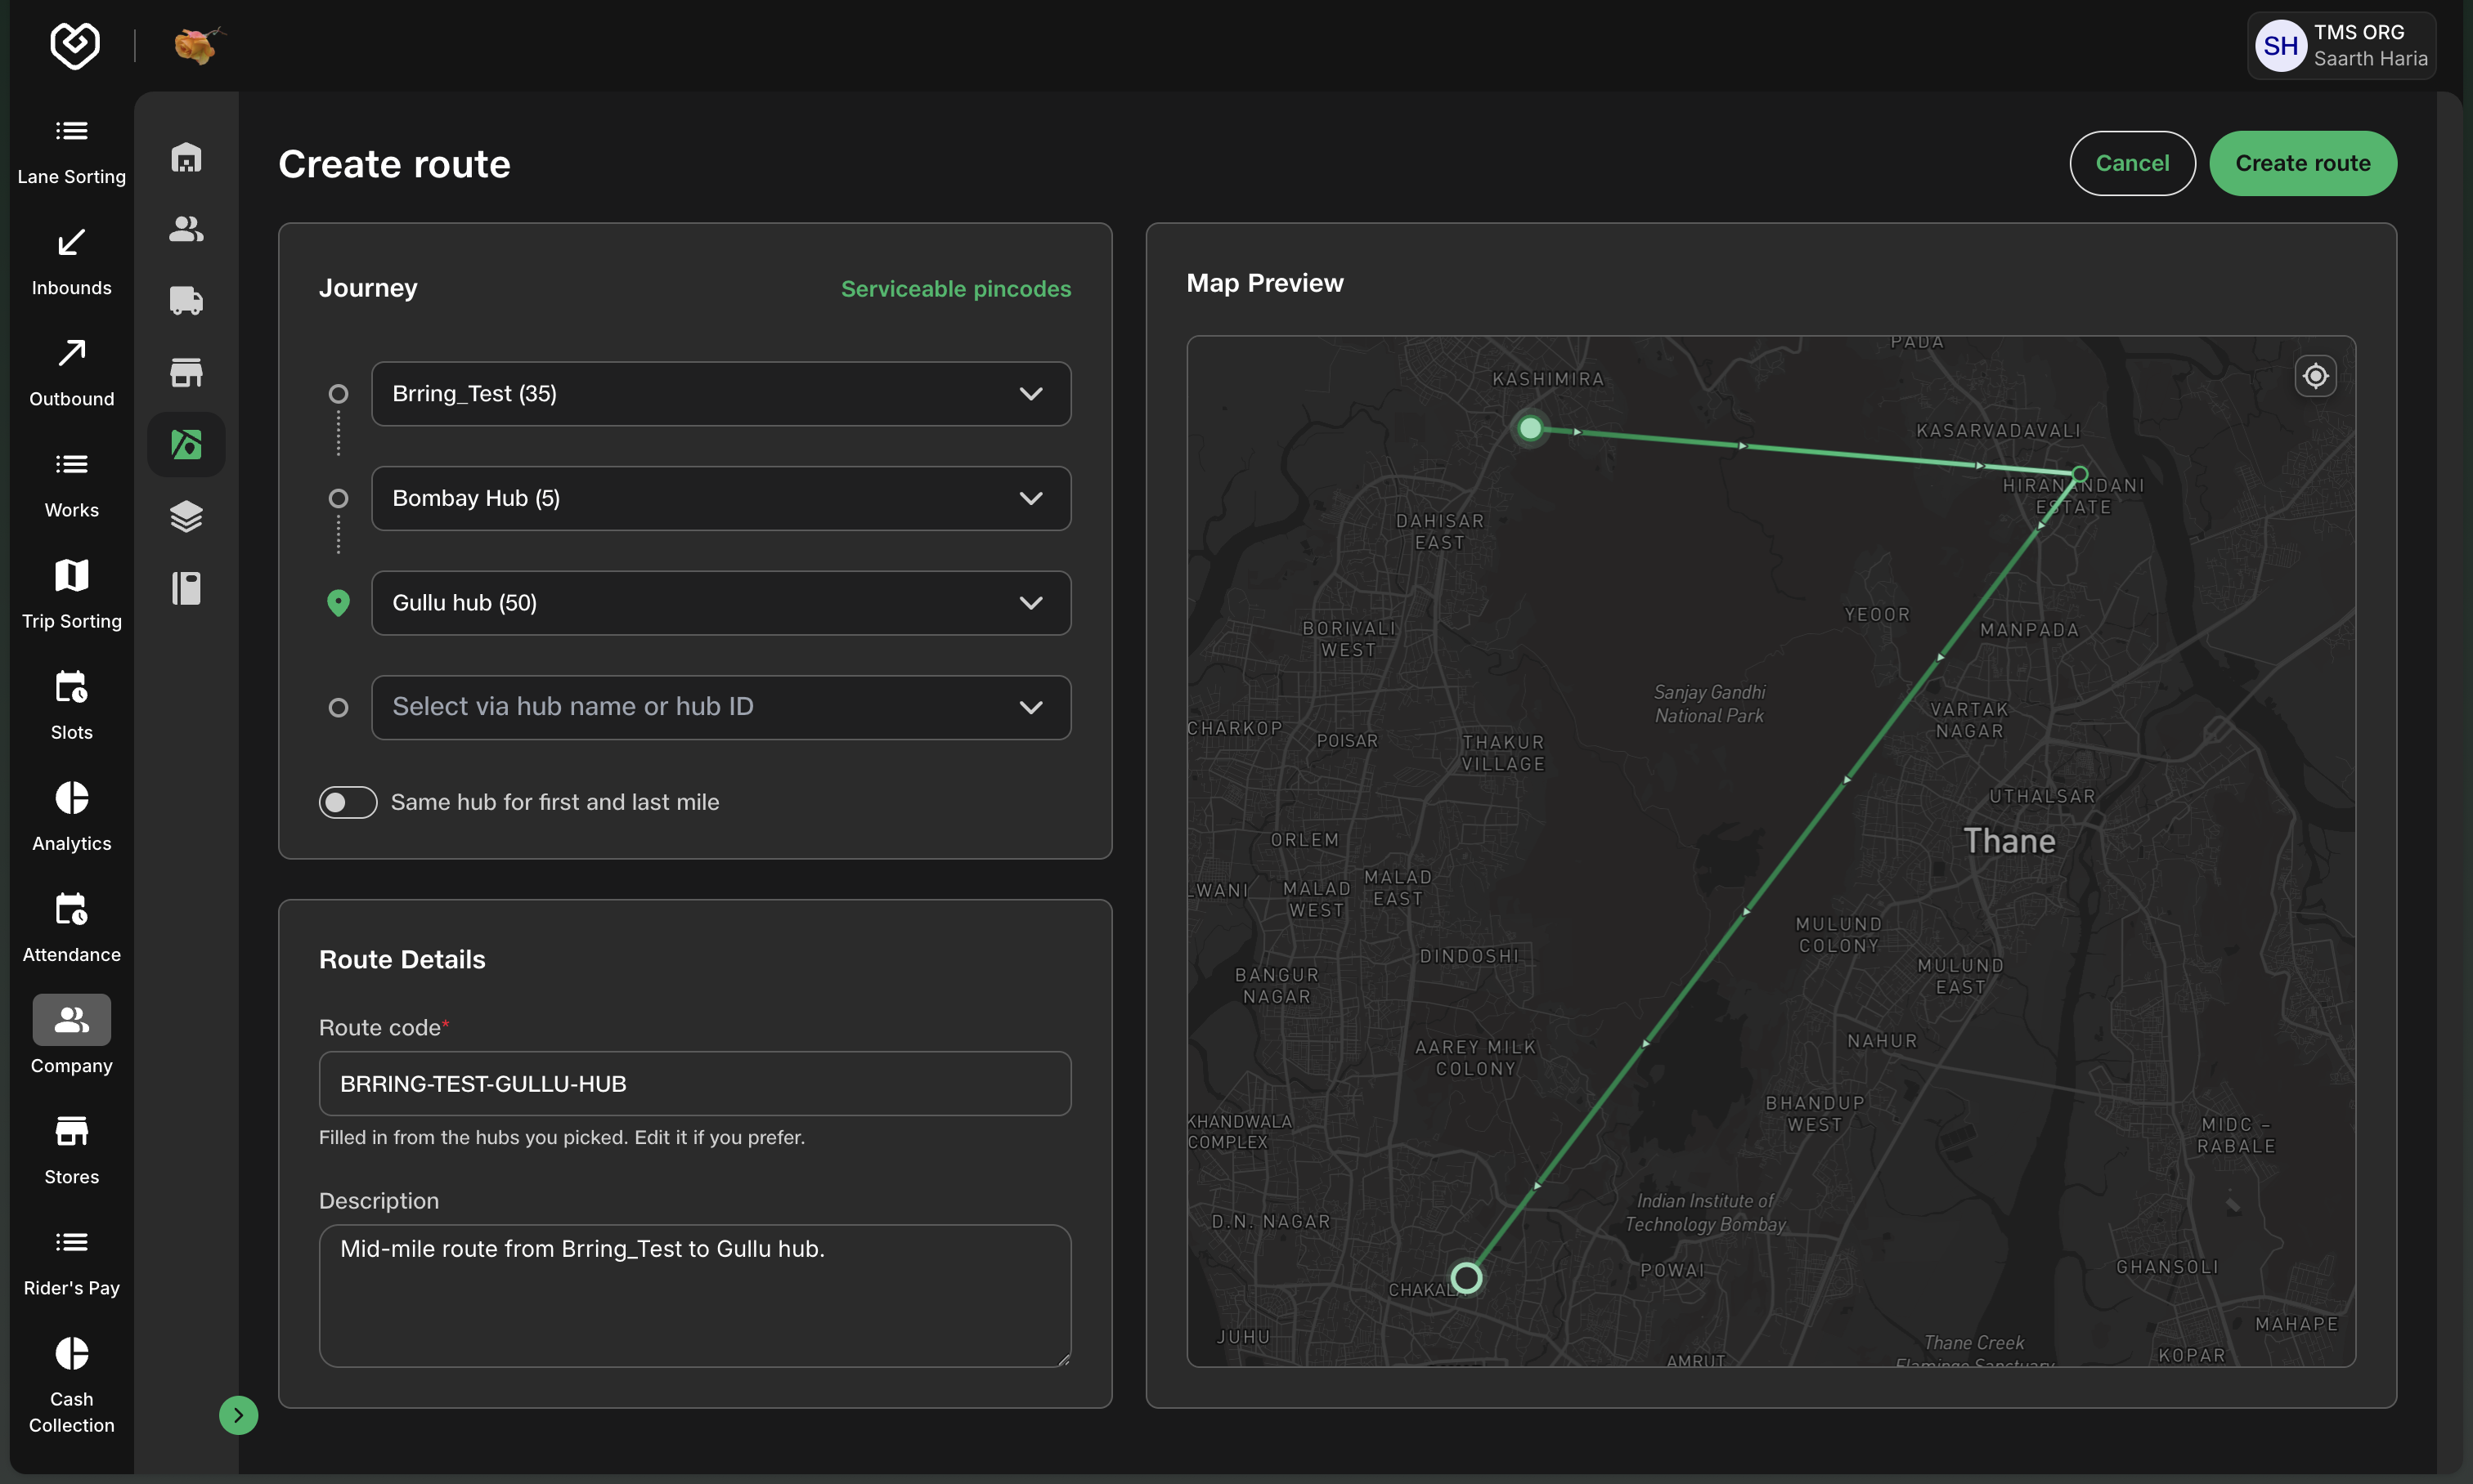The width and height of the screenshot is (2473, 1484).
Task: Click the Description text area
Action: pos(694,1296)
